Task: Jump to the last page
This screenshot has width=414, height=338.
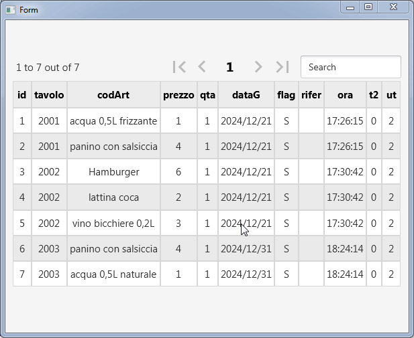Action: pyautogui.click(x=282, y=67)
